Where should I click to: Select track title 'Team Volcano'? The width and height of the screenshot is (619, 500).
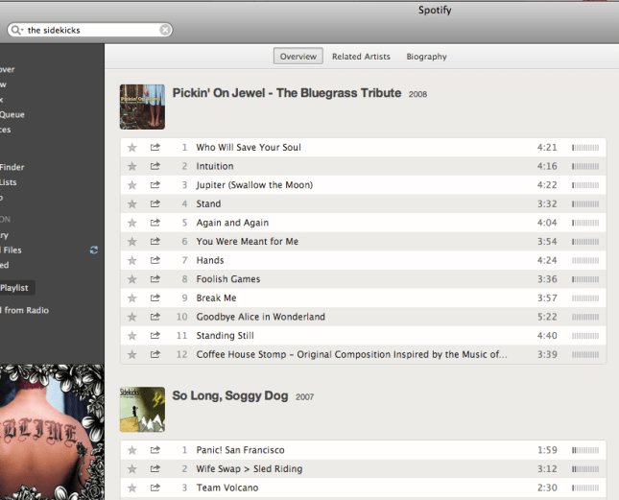[227, 488]
